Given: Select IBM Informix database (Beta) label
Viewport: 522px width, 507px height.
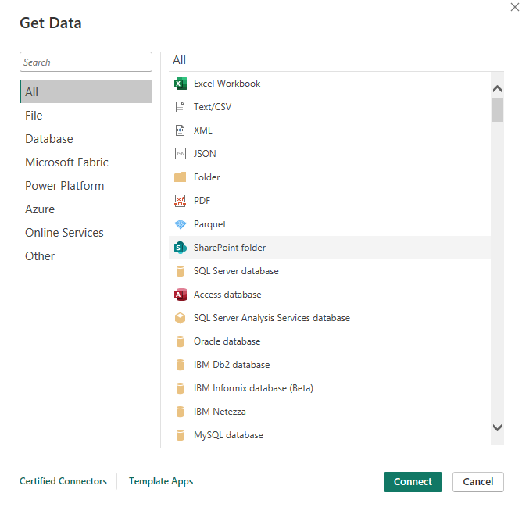Looking at the screenshot, I should click(x=253, y=388).
